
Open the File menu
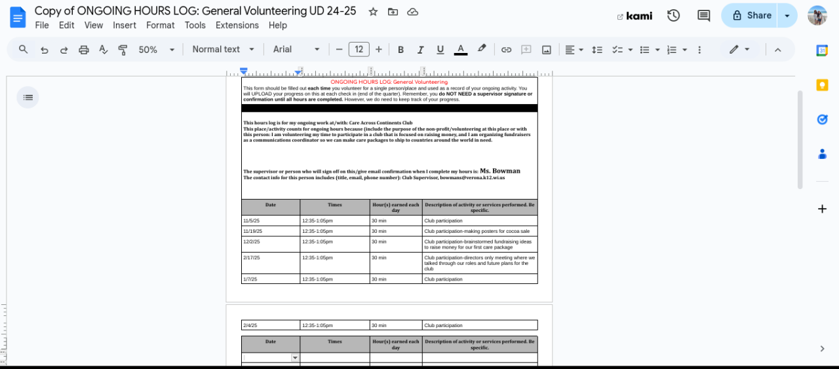coord(42,26)
